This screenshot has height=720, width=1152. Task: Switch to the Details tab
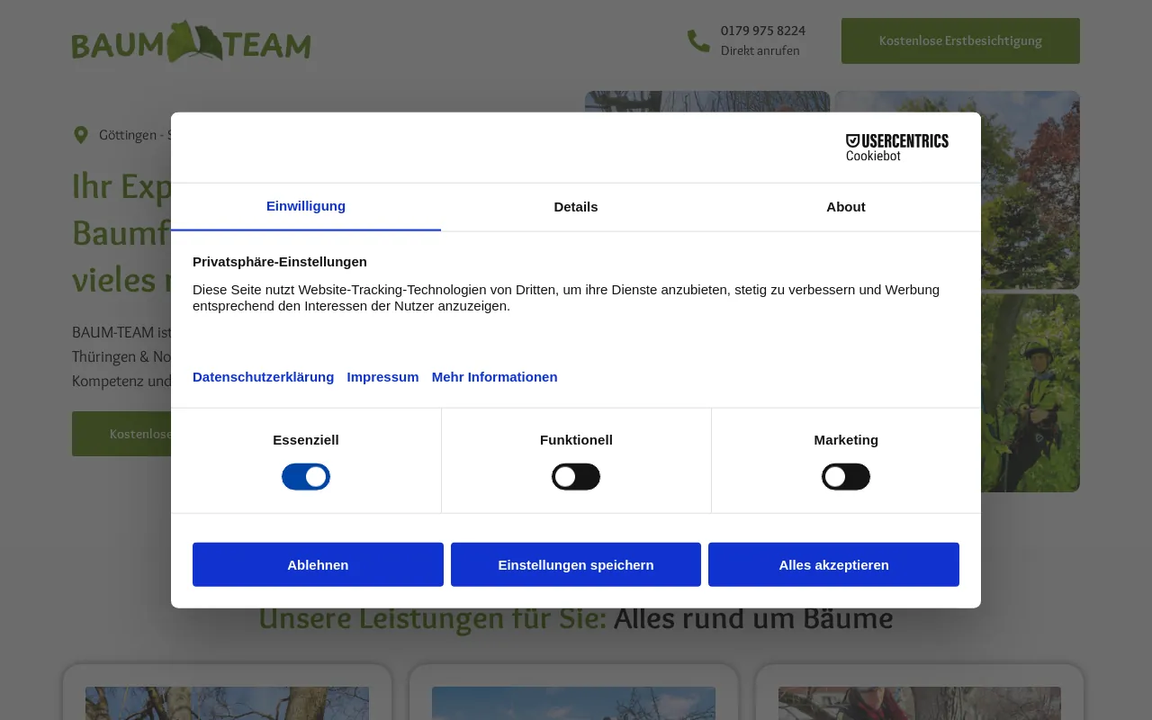576,207
